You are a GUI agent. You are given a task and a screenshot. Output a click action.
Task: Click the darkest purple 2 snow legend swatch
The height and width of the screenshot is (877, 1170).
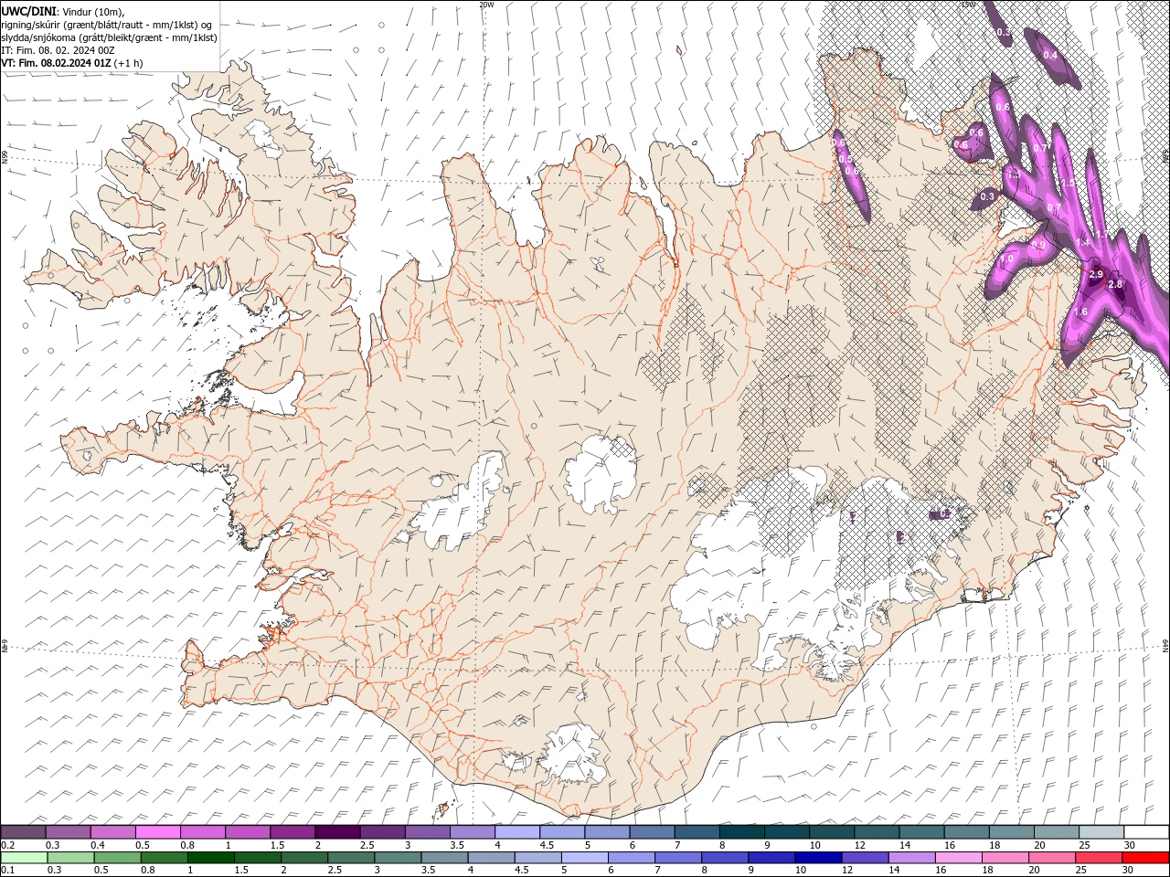pyautogui.click(x=336, y=832)
